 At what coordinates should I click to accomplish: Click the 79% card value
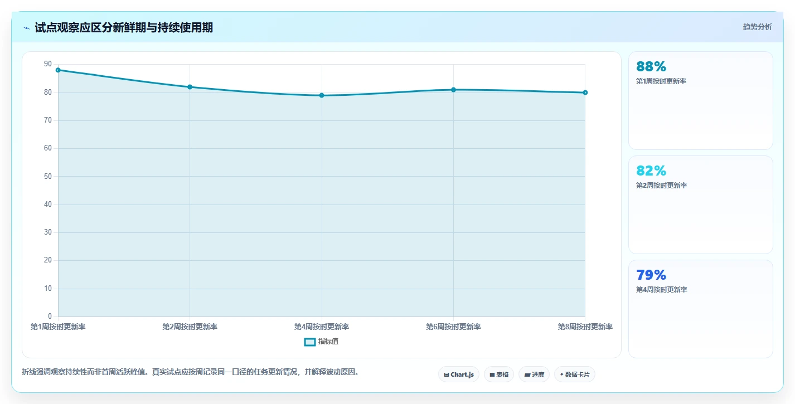click(651, 275)
